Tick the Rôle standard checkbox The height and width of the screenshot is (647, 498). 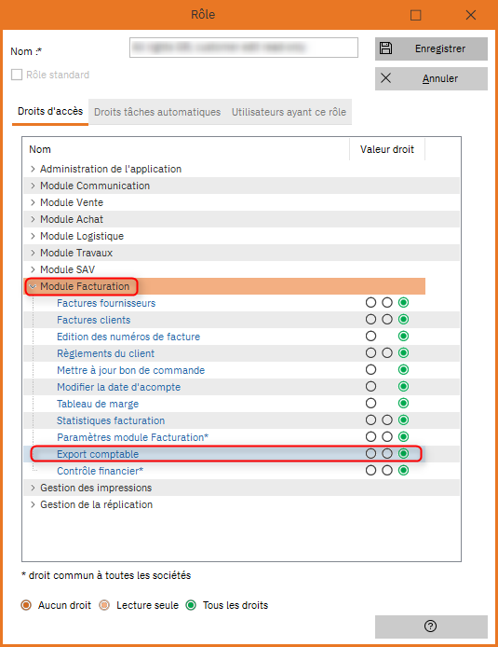click(x=17, y=75)
